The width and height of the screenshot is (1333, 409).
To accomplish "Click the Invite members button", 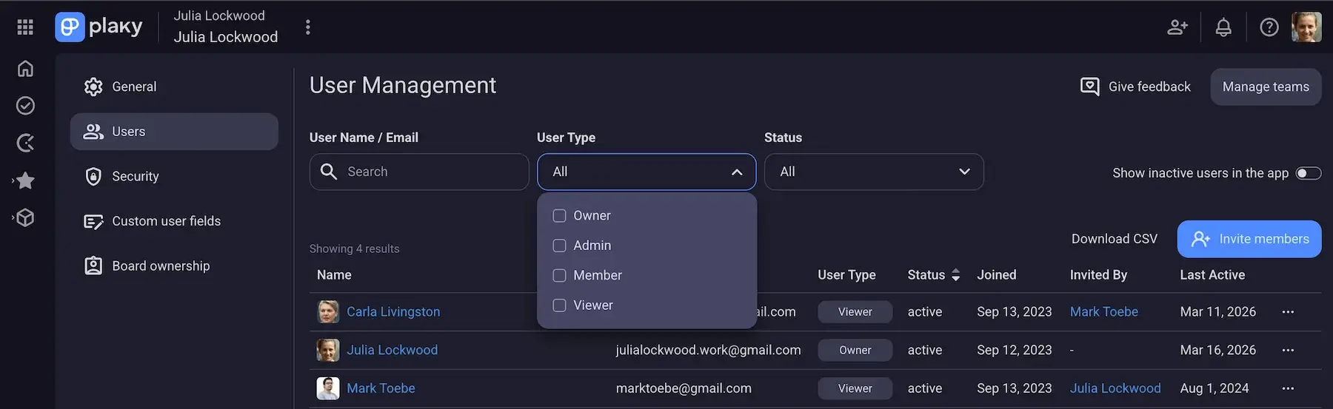I will click(x=1249, y=239).
